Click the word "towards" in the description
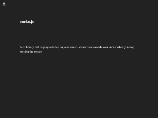Screen dimensions: 158x118 97,47
